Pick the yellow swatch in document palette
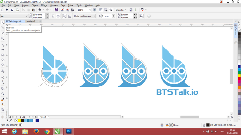The height and width of the screenshot is (135, 241). 19,120
